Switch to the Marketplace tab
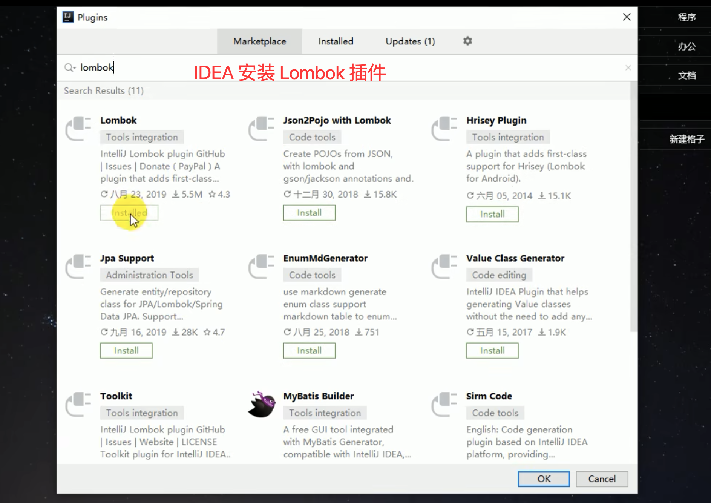 tap(259, 41)
